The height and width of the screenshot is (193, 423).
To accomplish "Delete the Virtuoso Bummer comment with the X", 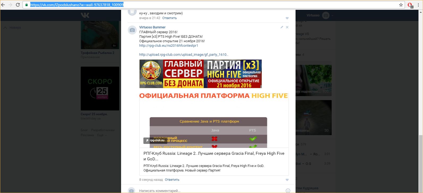I will click(287, 27).
